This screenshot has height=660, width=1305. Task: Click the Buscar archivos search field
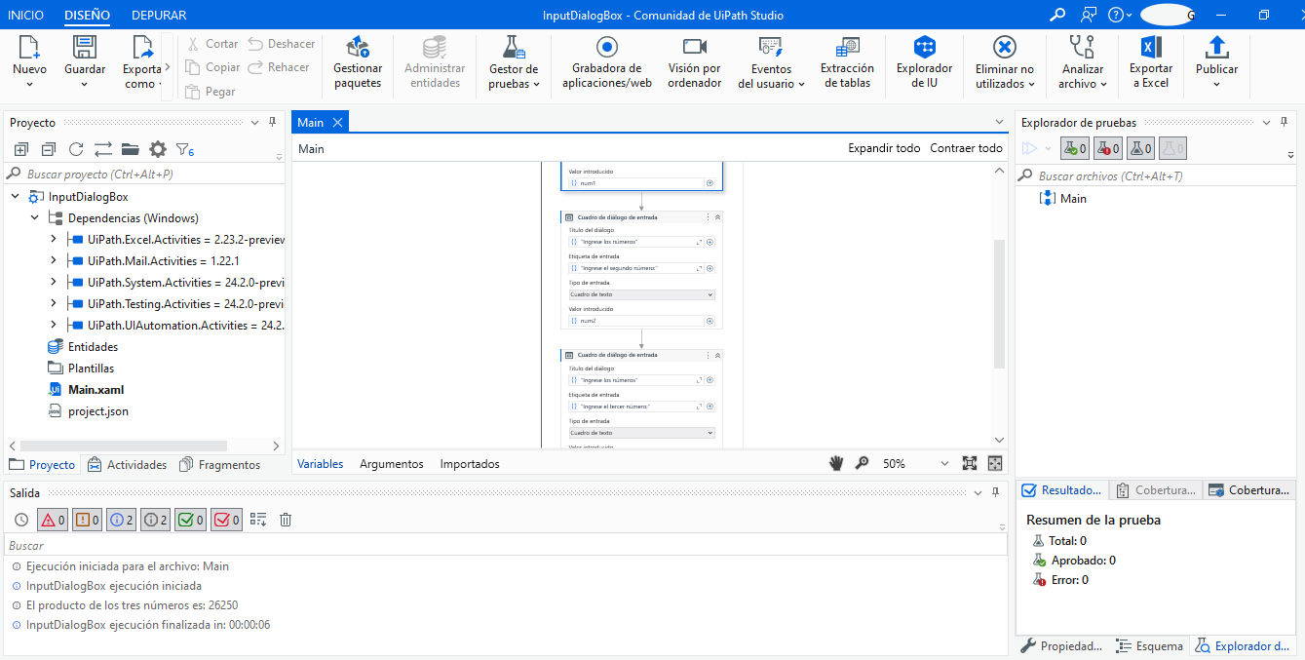point(1157,176)
